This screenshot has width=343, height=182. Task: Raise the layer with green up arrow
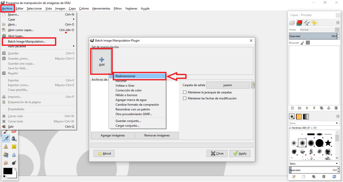[x=307, y=108]
